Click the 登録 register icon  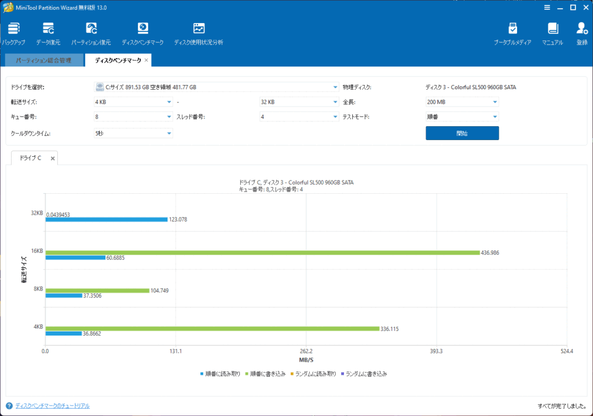coord(581,29)
